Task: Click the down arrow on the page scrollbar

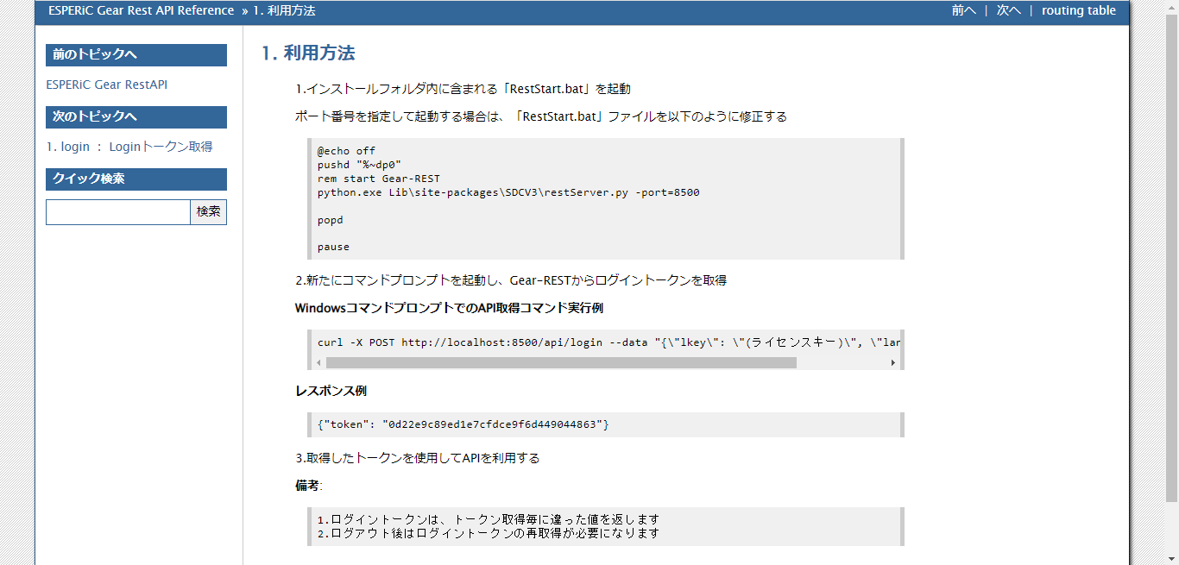Action: pos(1172,559)
